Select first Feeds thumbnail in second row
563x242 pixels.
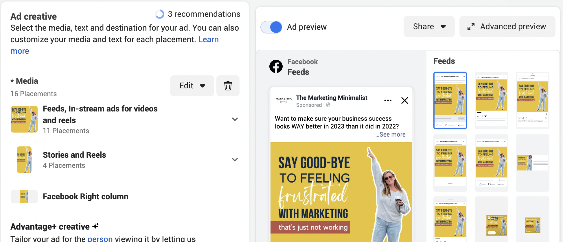click(x=450, y=163)
